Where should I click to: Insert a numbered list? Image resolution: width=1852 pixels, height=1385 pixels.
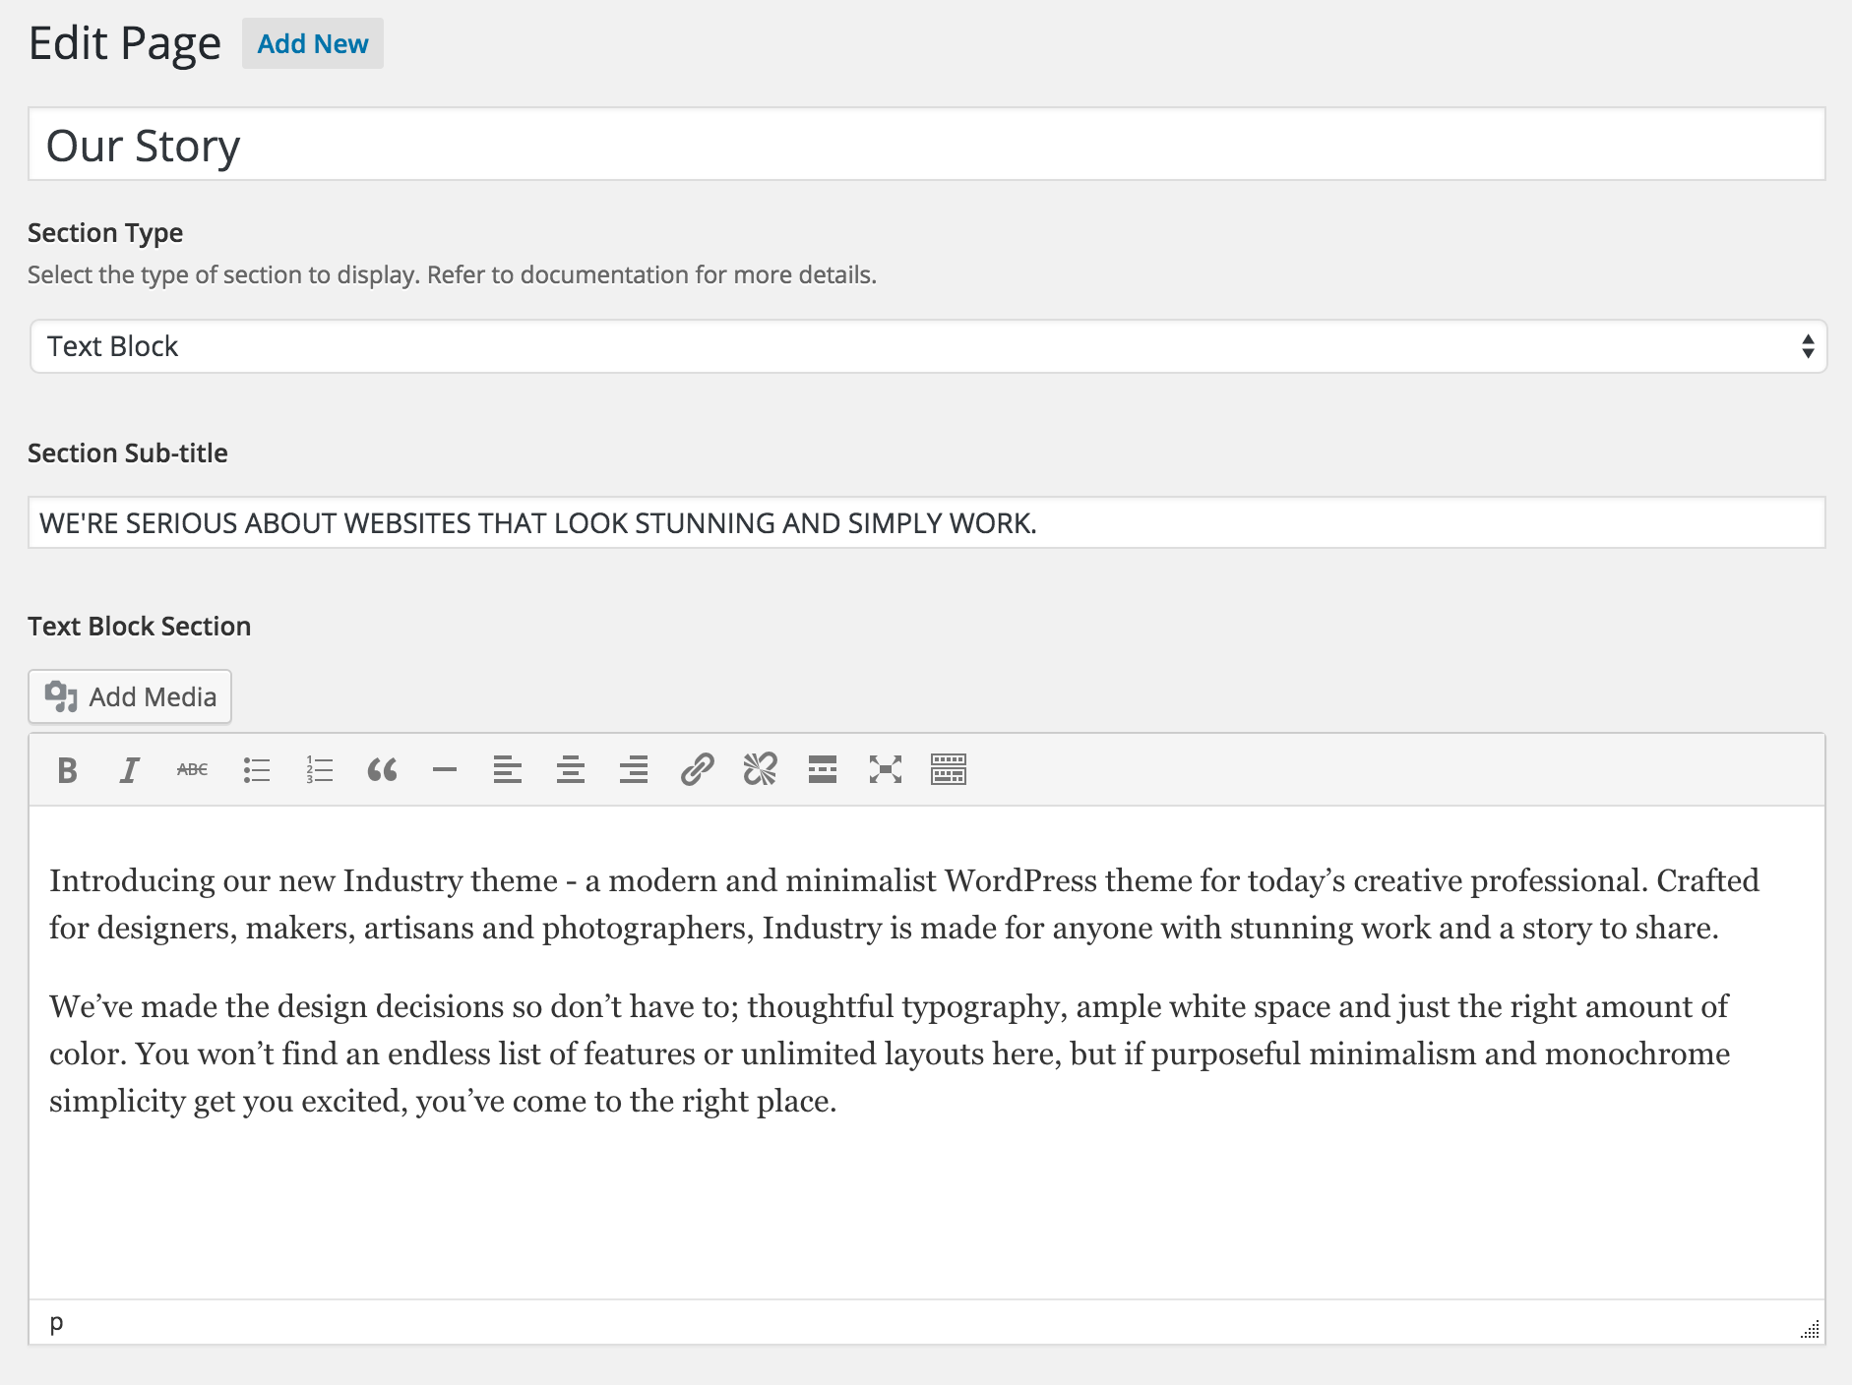[x=319, y=769]
